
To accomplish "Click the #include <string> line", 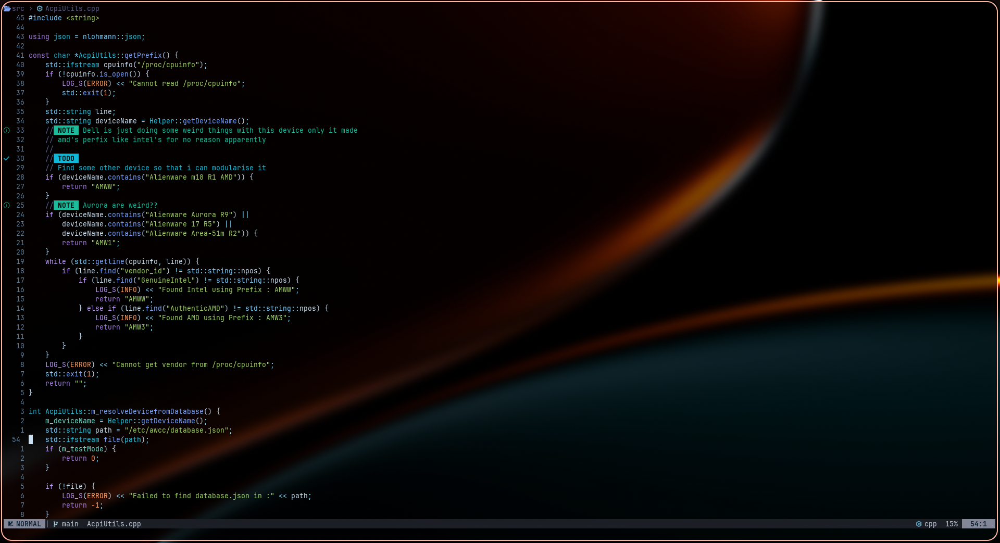I will point(64,18).
